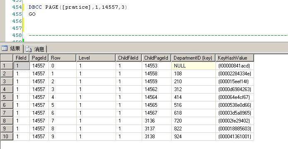This screenshot has height=149, width=288.
Task: Click the DepartmentID (key) column header
Action: point(194,58)
